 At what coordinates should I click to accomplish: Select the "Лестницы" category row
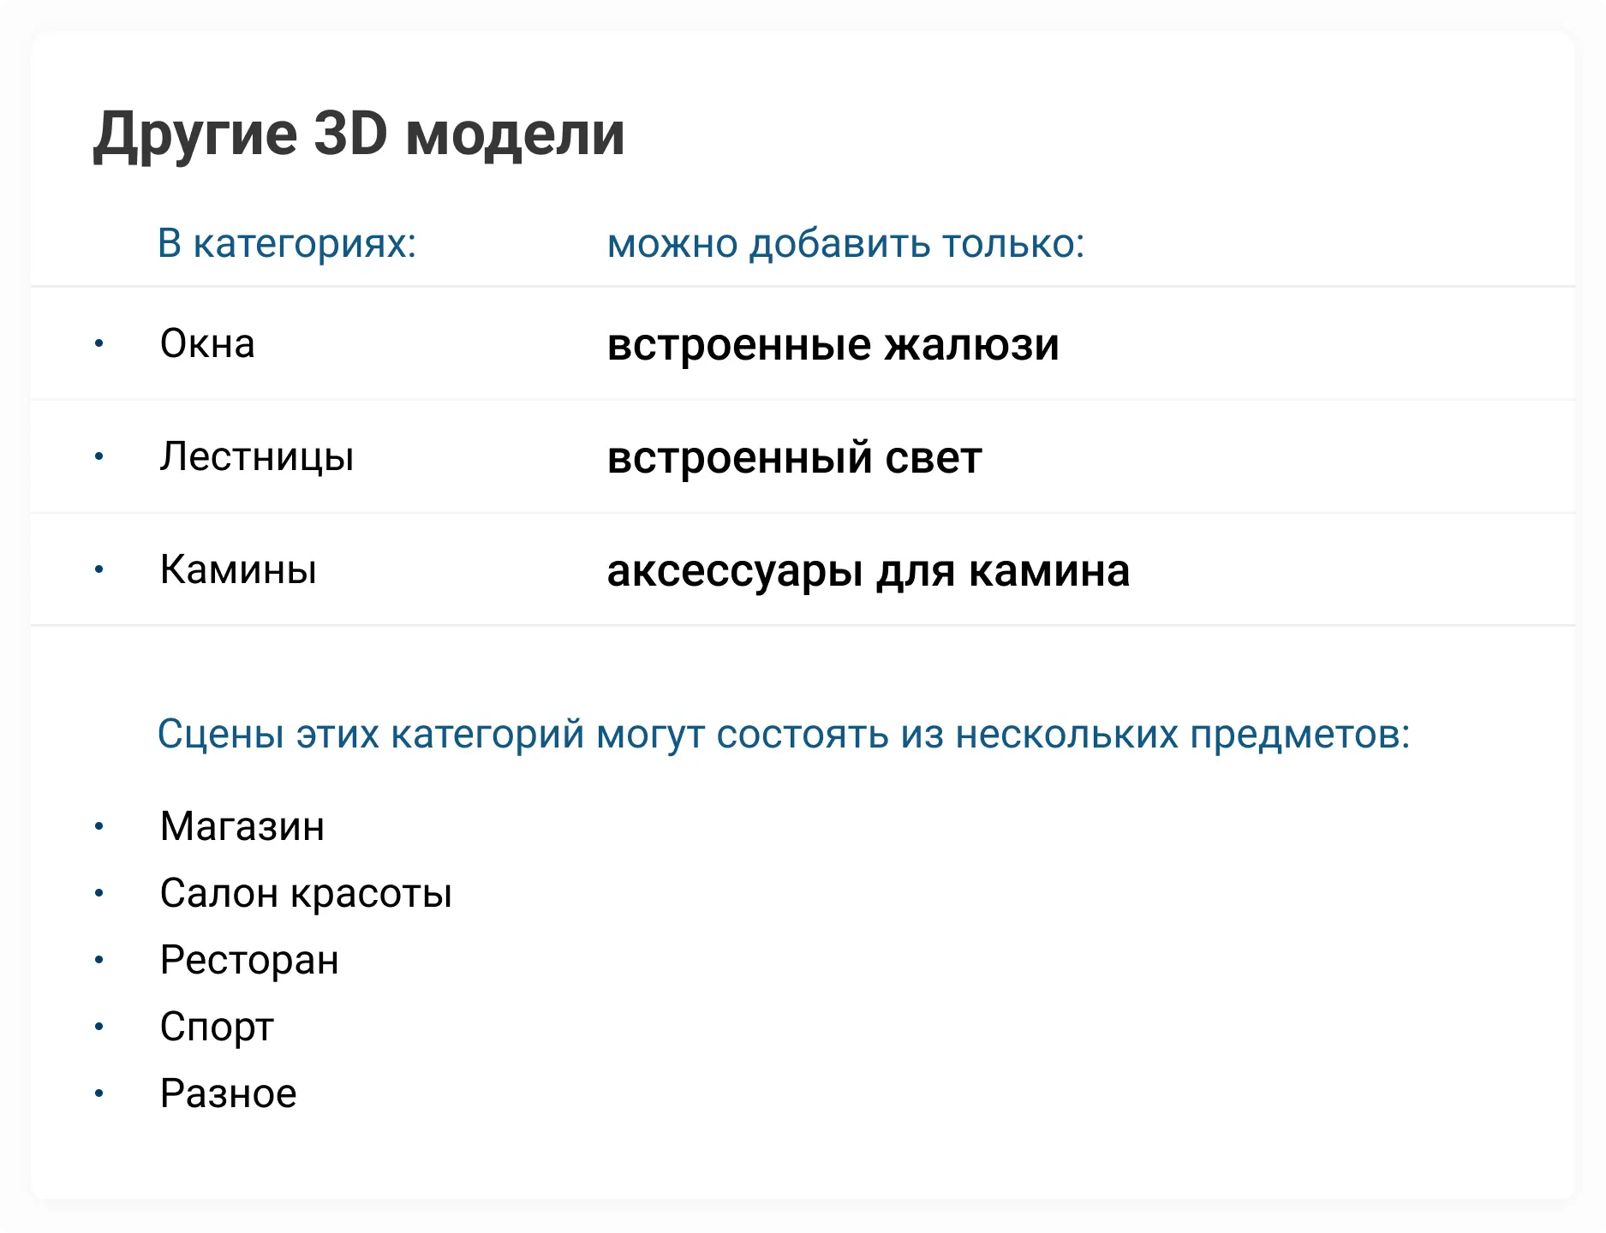click(x=257, y=456)
